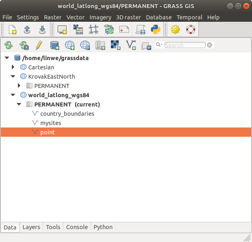Open the lifebuoy help icon
252x242 pixels.
pyautogui.click(x=190, y=30)
